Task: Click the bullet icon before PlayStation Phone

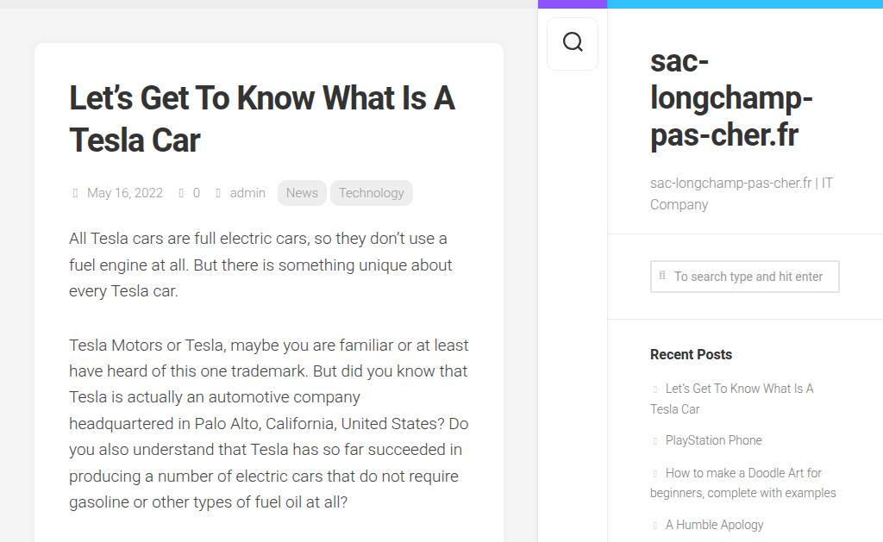Action: pos(655,441)
